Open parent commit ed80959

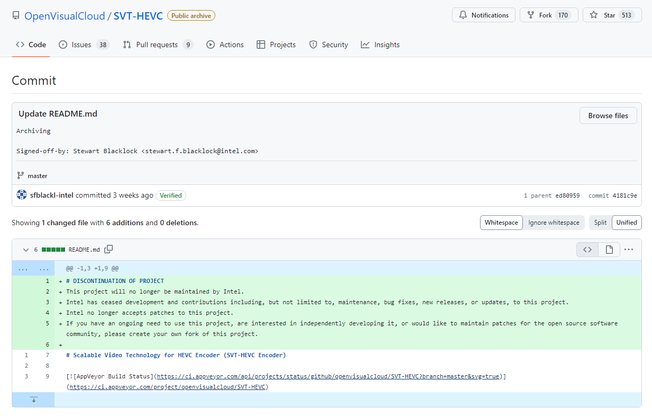pos(567,196)
